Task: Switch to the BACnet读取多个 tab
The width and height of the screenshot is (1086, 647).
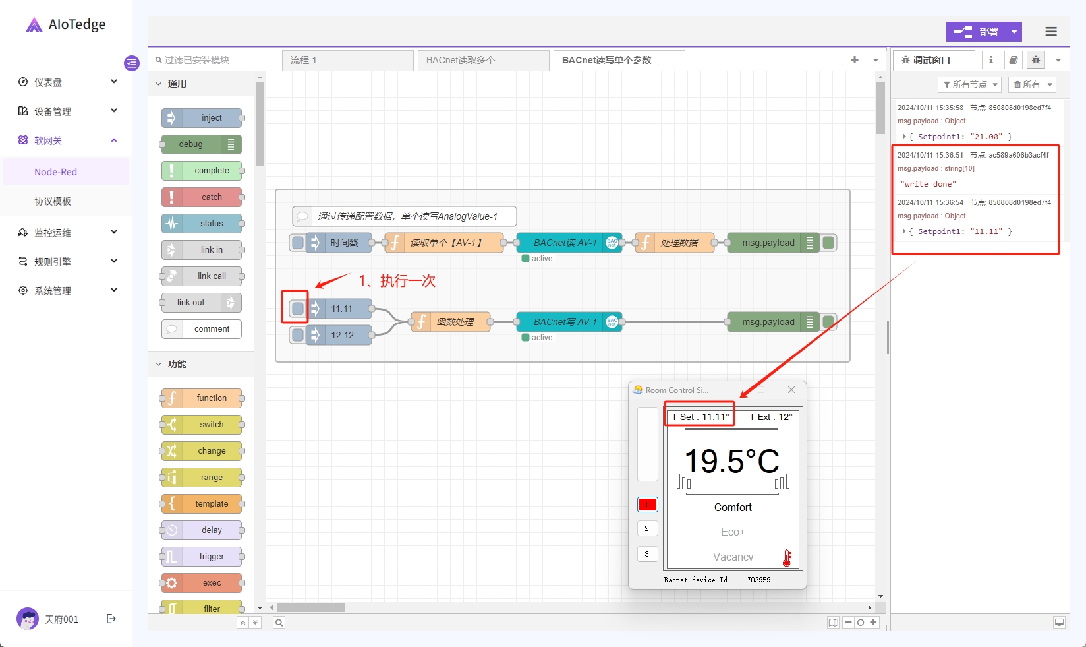Action: pyautogui.click(x=482, y=60)
